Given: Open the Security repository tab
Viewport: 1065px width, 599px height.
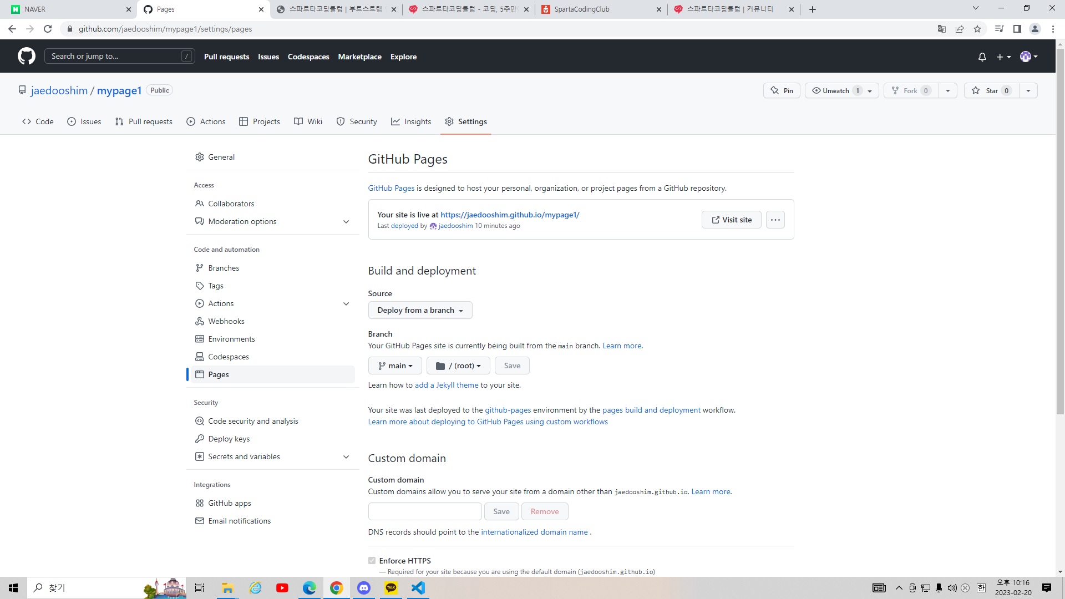Looking at the screenshot, I should (x=357, y=121).
